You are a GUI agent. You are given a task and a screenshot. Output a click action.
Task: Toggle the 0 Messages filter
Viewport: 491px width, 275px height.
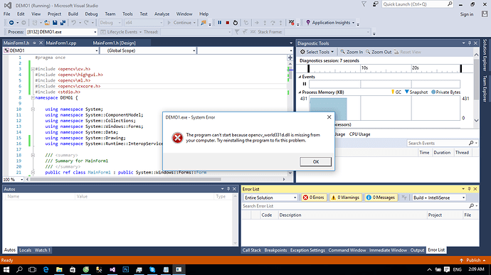point(381,198)
